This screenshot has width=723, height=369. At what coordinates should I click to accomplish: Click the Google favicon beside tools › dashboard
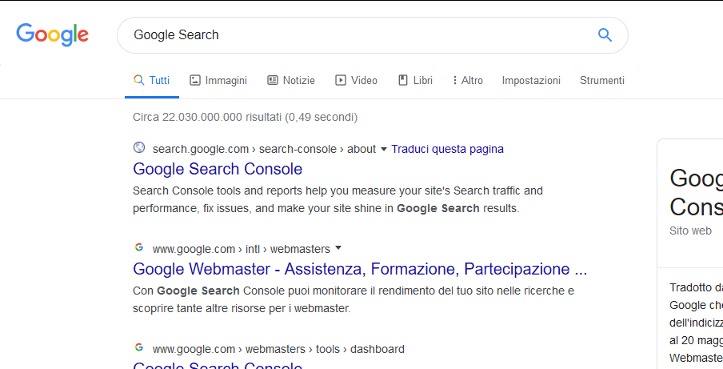click(139, 348)
